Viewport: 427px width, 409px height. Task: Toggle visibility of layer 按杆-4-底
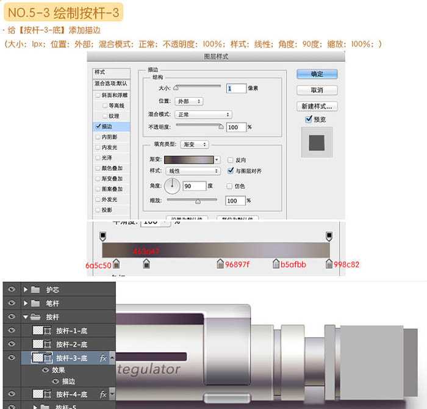point(12,394)
